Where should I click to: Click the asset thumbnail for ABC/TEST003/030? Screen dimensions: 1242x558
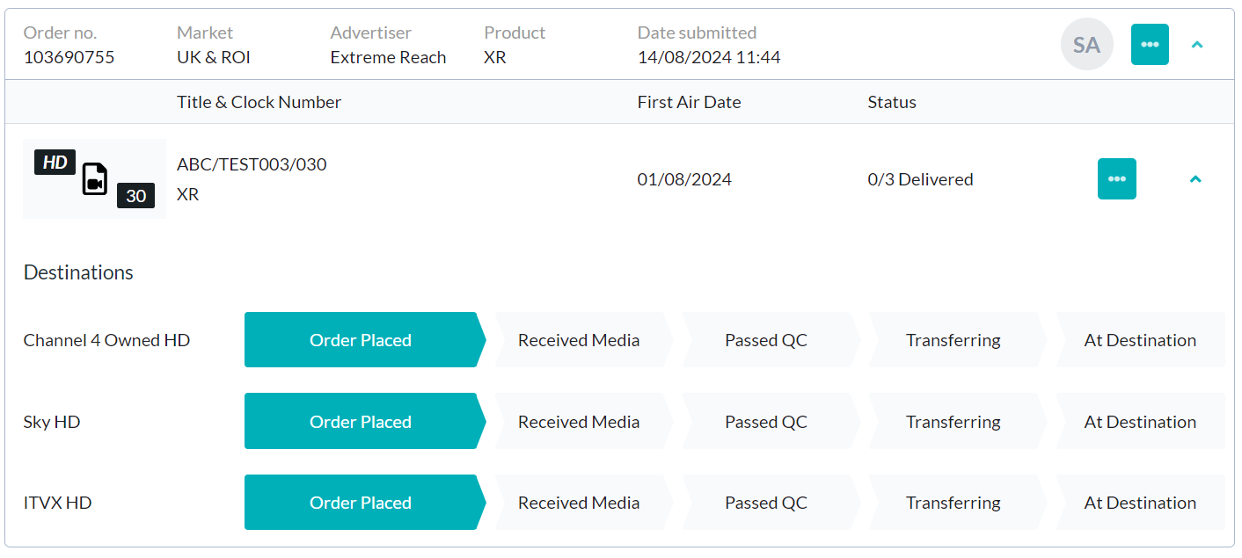tap(94, 178)
